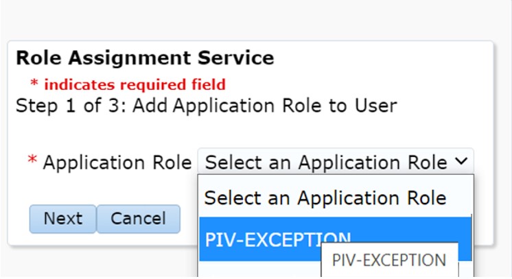Click the red asterisk before "indicates required field"
This screenshot has width=512, height=279.
[34, 84]
